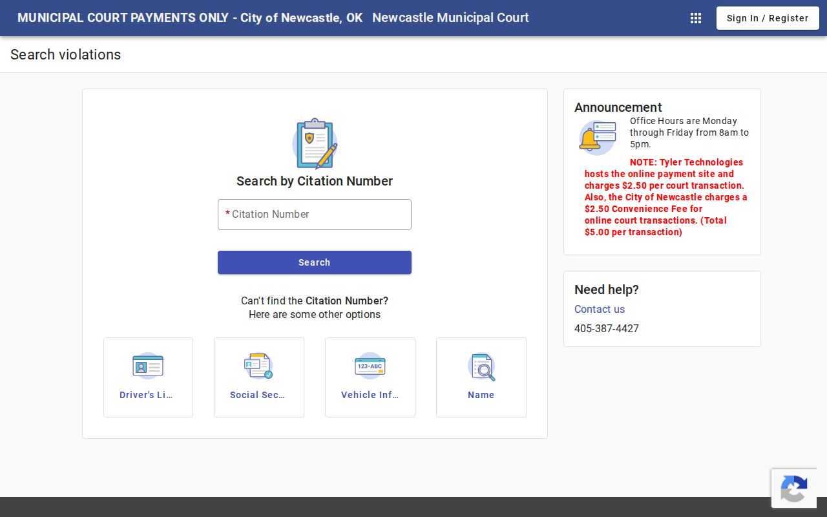The height and width of the screenshot is (517, 827).
Task: Choose Social Security search option
Action: 259,377
